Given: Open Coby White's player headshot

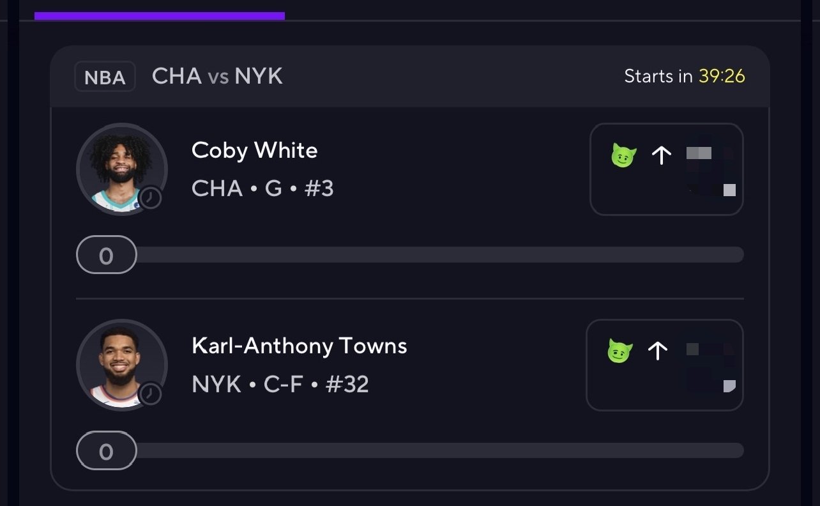Looking at the screenshot, I should coord(121,167).
